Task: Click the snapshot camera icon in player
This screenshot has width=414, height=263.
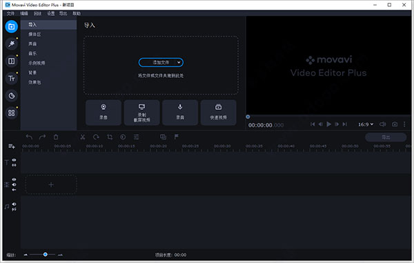Action: pyautogui.click(x=395, y=124)
